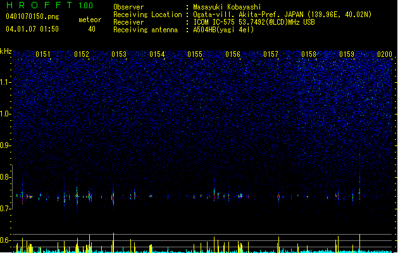Screen dimensions: 398x253
Task: Click the 0154 time axis marker
Action: click(x=157, y=54)
